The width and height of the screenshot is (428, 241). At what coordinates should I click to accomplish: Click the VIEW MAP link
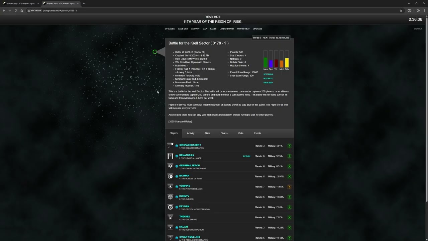click(x=268, y=83)
